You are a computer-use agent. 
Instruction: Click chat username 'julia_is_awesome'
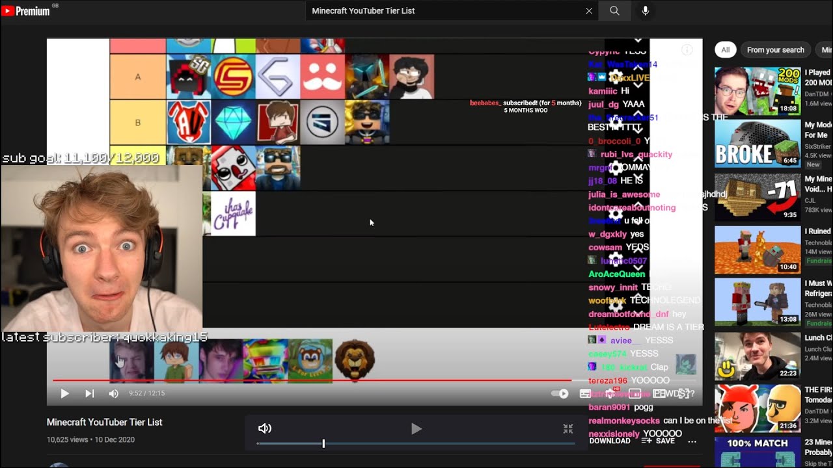(x=624, y=194)
